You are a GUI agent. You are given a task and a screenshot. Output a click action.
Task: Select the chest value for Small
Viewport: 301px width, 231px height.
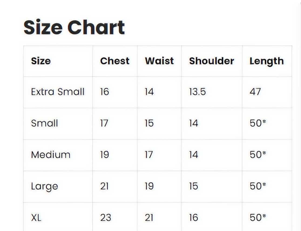[104, 123]
